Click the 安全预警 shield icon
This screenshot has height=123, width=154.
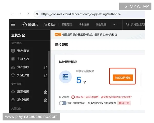[13, 75]
